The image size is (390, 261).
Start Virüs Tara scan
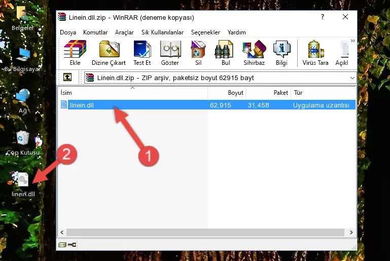(315, 53)
